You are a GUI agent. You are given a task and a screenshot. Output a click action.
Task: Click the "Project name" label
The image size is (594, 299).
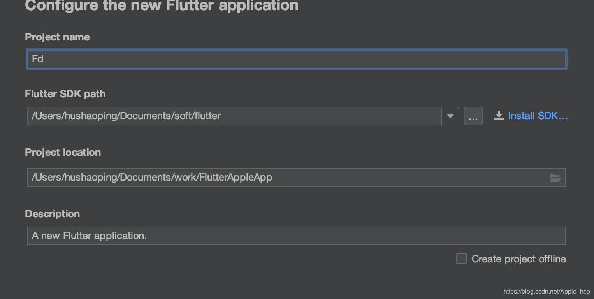click(57, 37)
